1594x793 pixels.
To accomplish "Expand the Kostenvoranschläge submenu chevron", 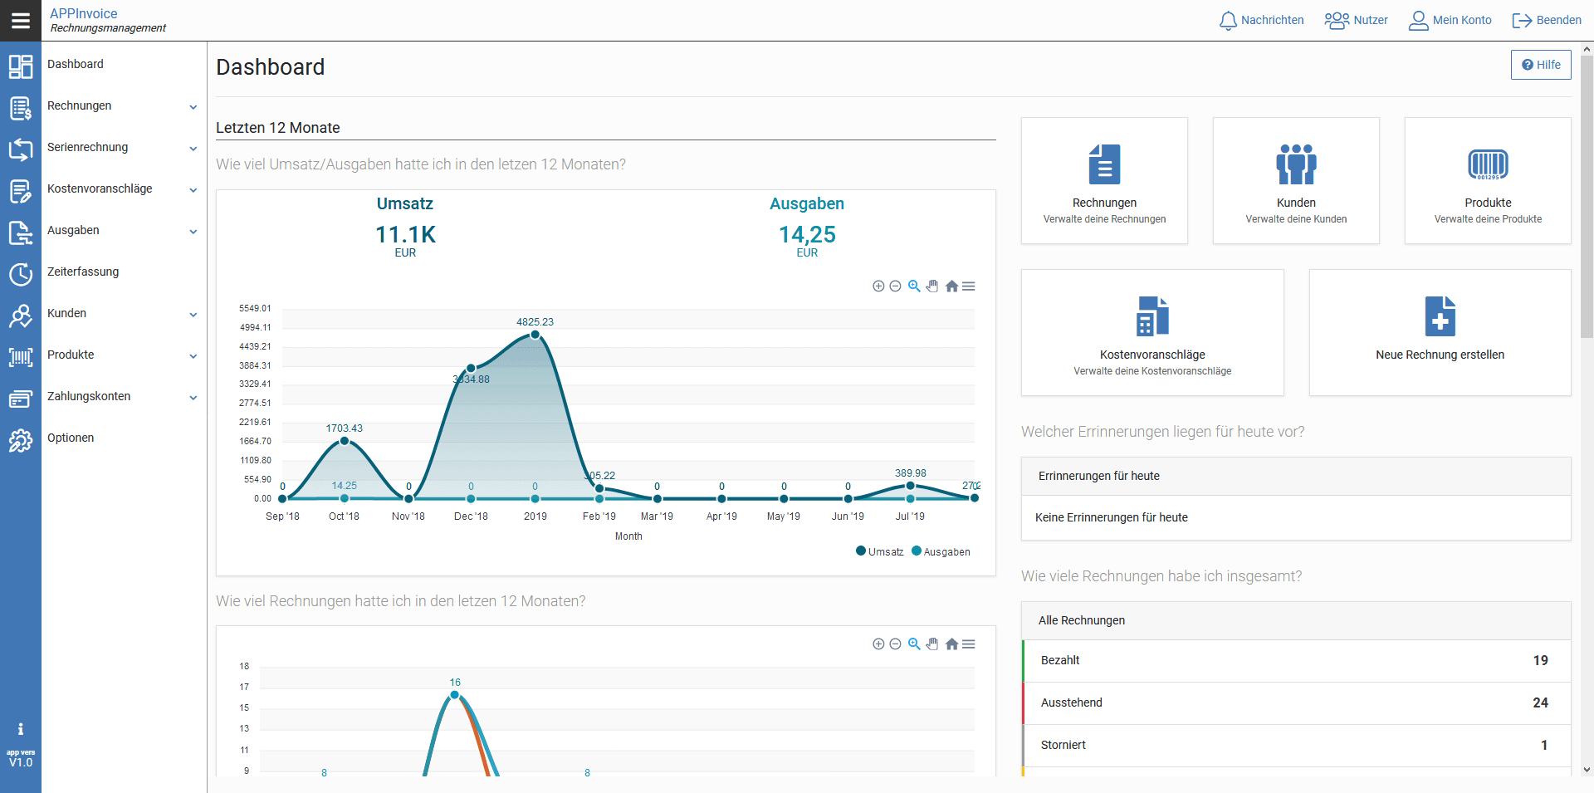I will pos(193,190).
